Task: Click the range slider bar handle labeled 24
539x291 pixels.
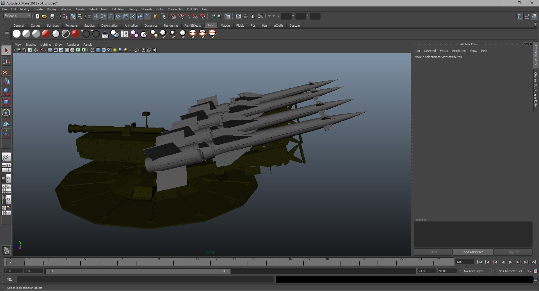Action: 228,271
